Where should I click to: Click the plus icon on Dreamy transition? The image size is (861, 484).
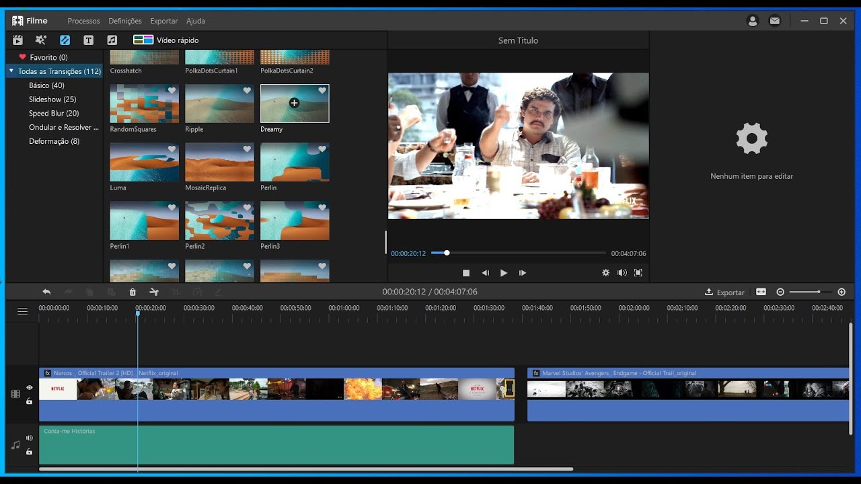294,103
